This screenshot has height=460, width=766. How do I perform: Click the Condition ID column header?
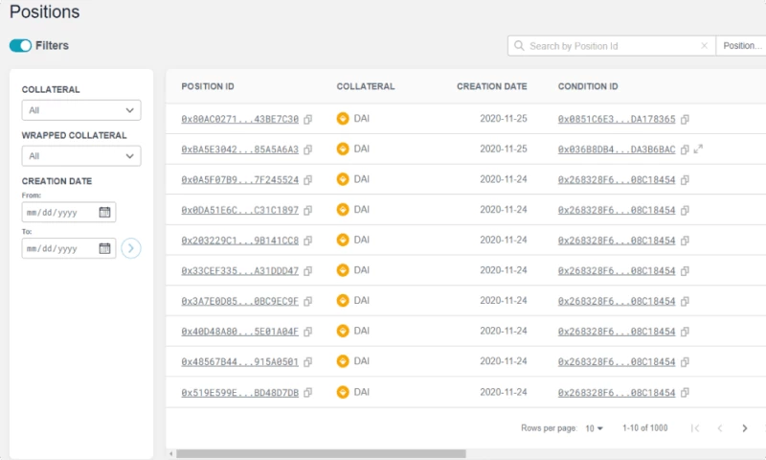[x=588, y=86]
